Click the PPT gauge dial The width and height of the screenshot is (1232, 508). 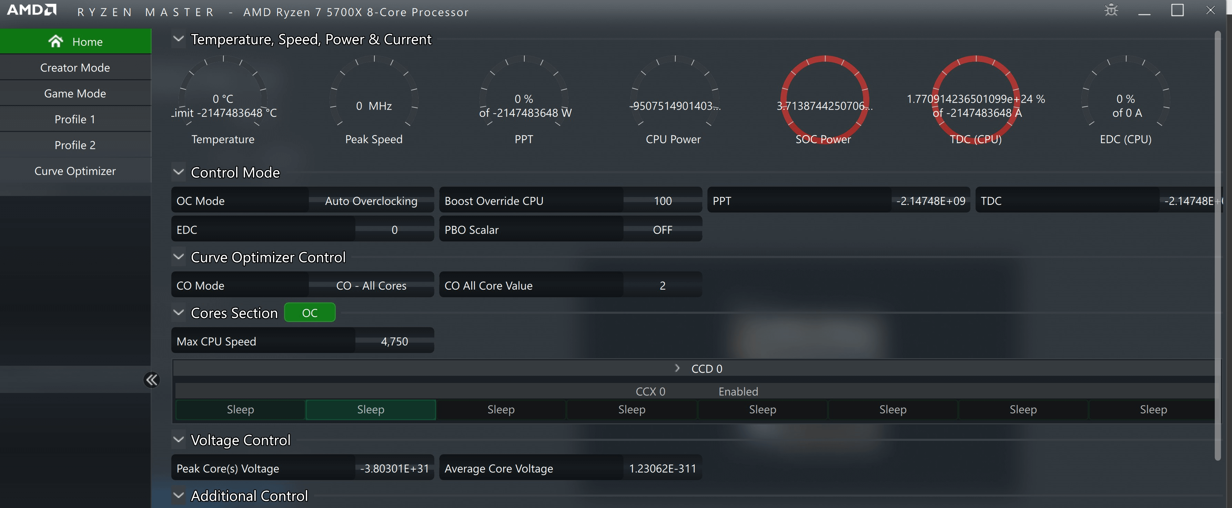524,100
